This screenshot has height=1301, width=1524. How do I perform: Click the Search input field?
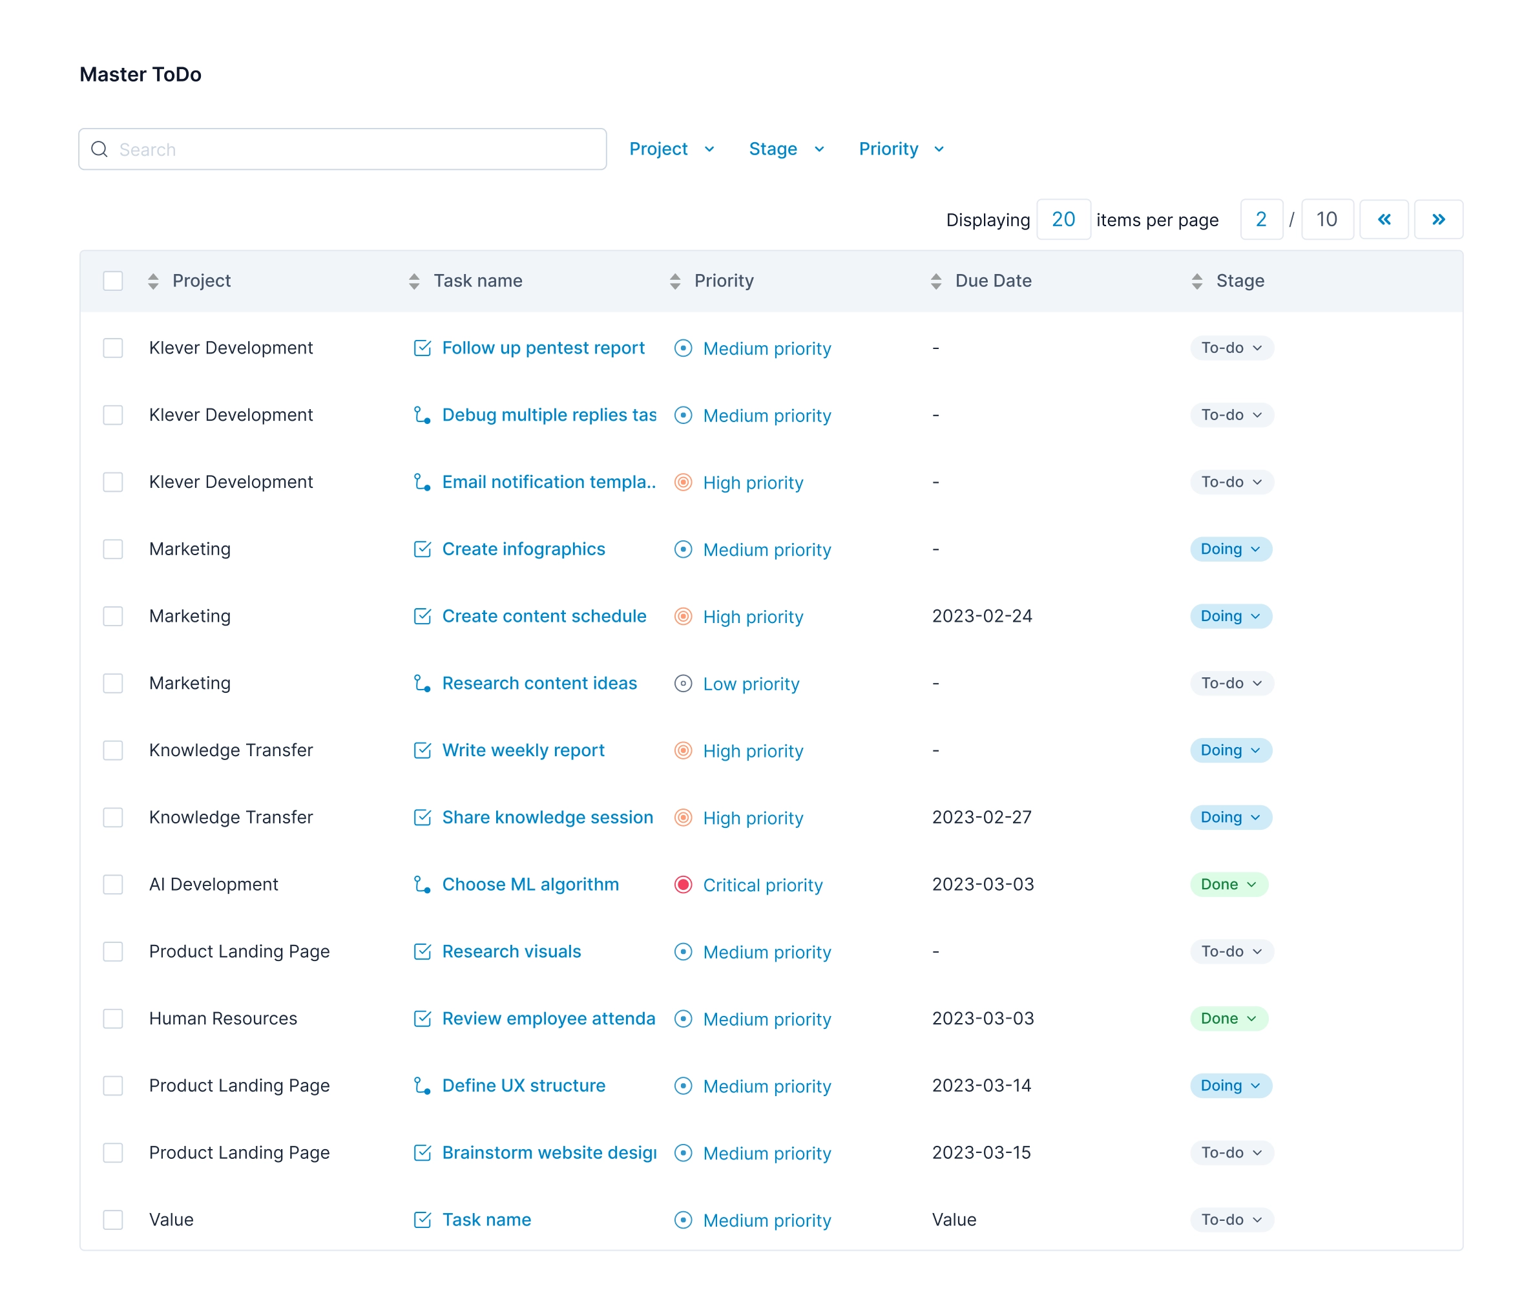coord(342,149)
